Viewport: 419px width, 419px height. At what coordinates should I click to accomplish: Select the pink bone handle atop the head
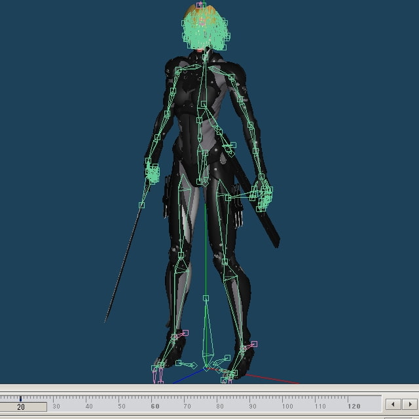click(x=200, y=5)
